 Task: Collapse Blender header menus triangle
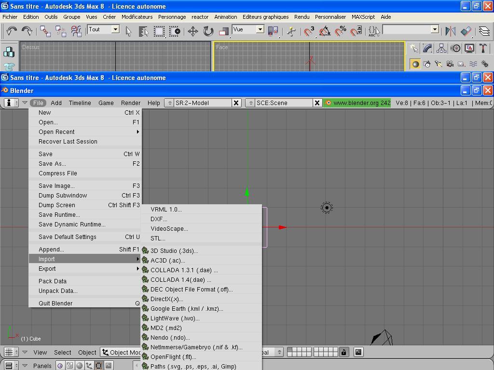25,103
